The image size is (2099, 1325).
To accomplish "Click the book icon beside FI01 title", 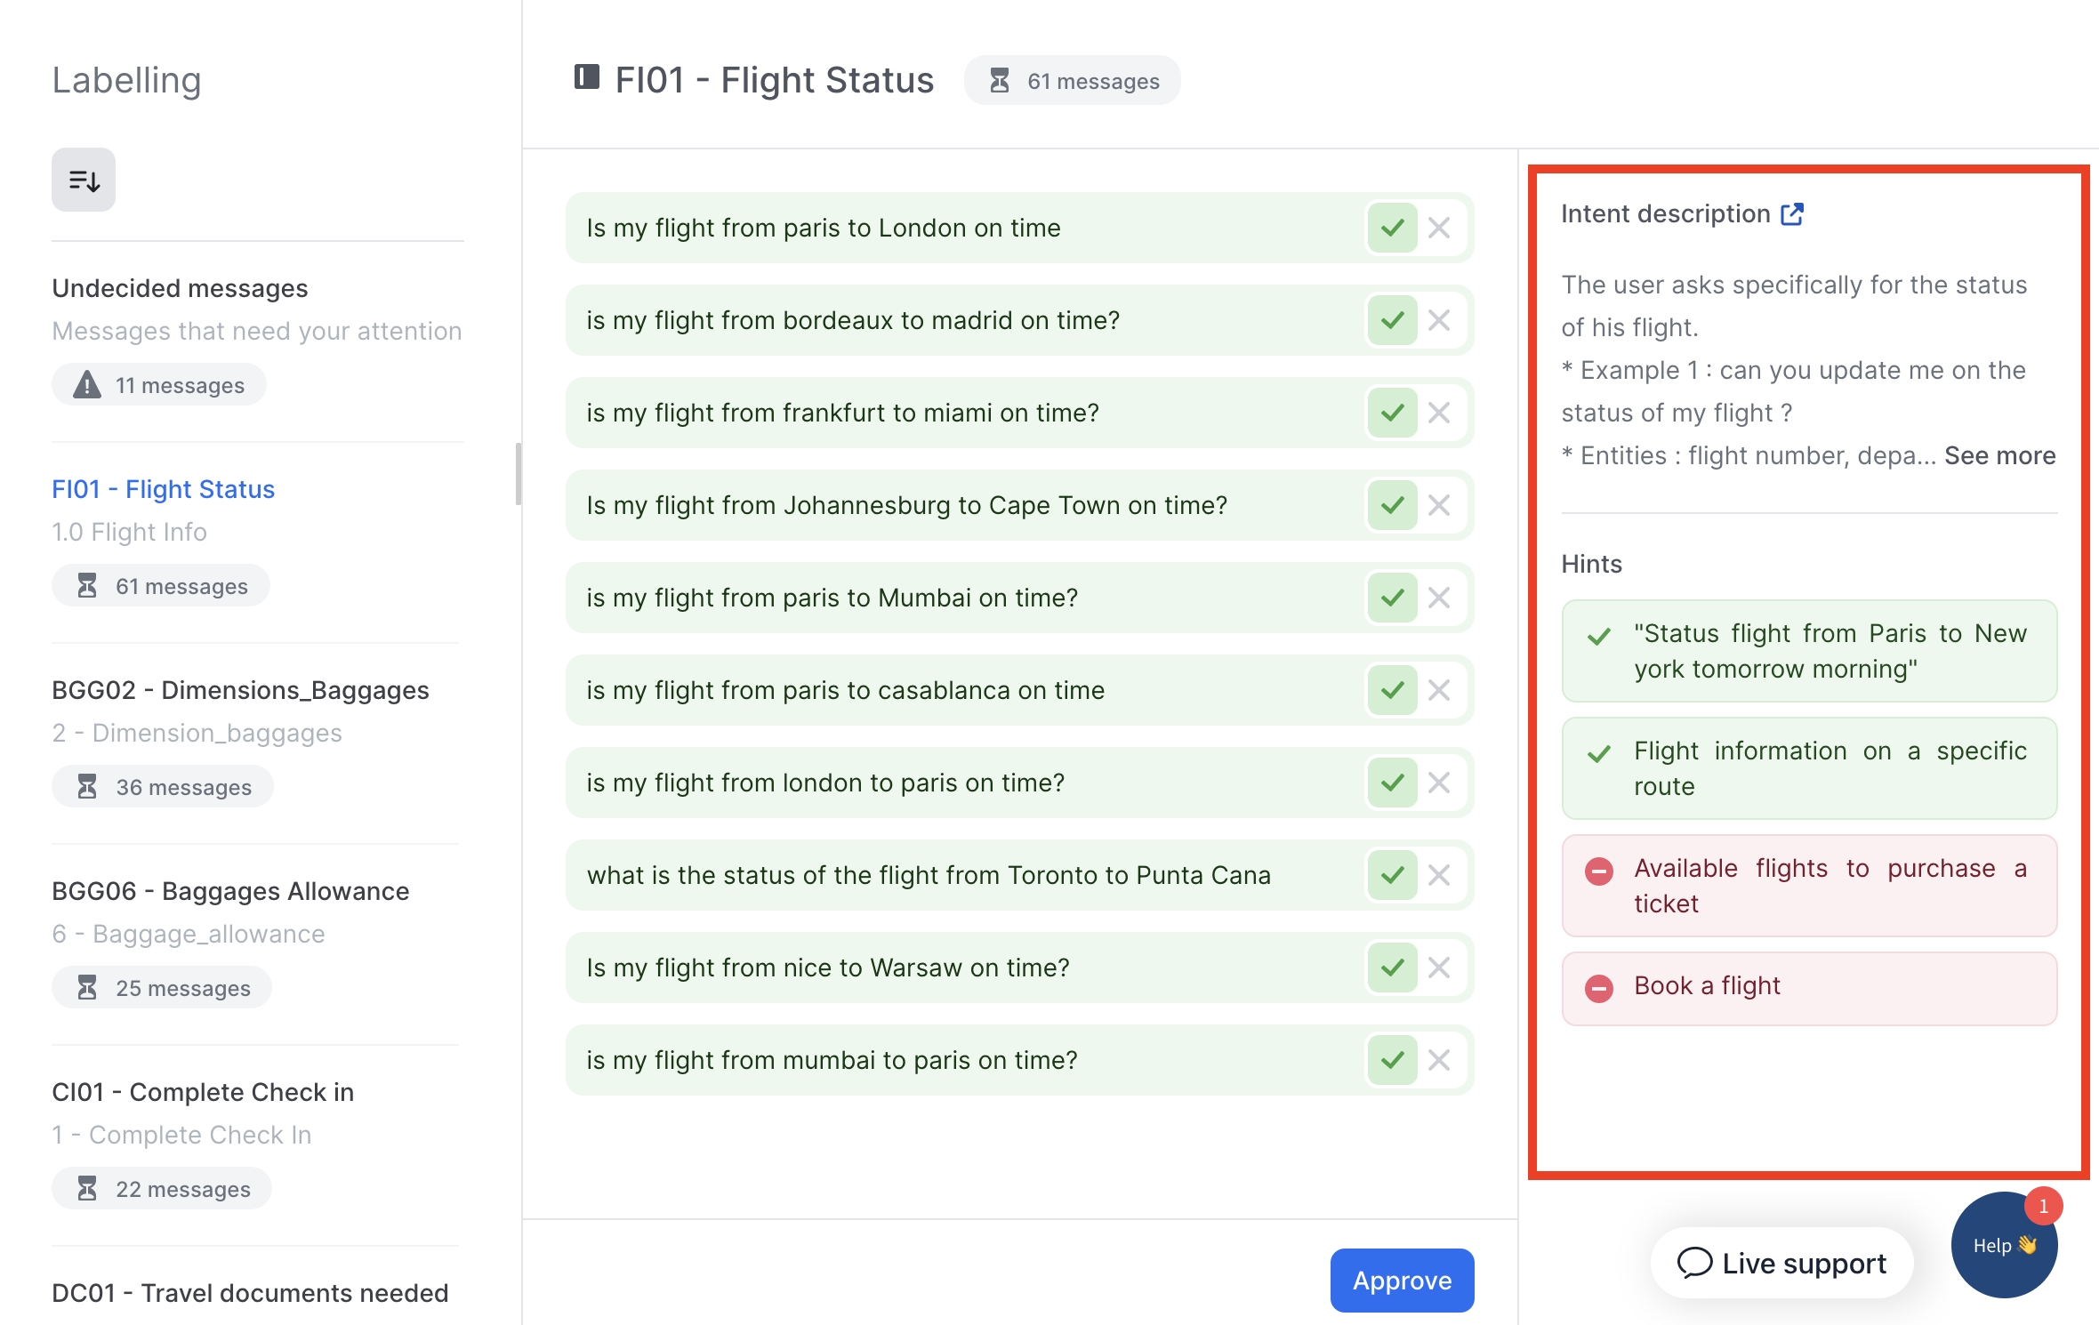I will click(x=586, y=78).
